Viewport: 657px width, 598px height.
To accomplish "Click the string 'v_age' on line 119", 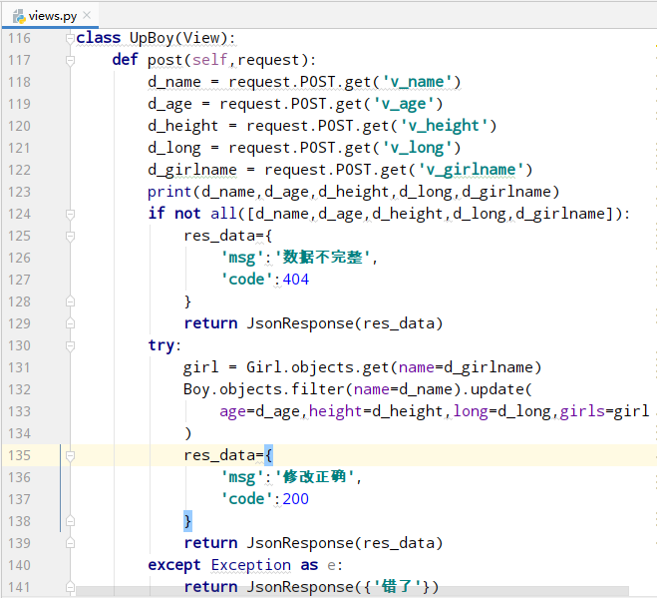I will (404, 104).
